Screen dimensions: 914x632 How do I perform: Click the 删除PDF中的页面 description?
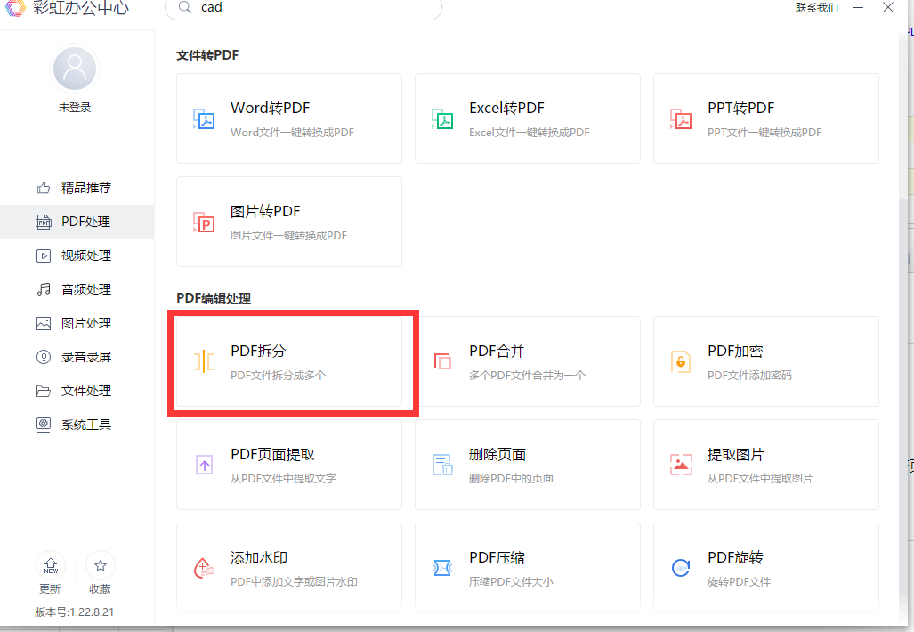[x=511, y=479]
